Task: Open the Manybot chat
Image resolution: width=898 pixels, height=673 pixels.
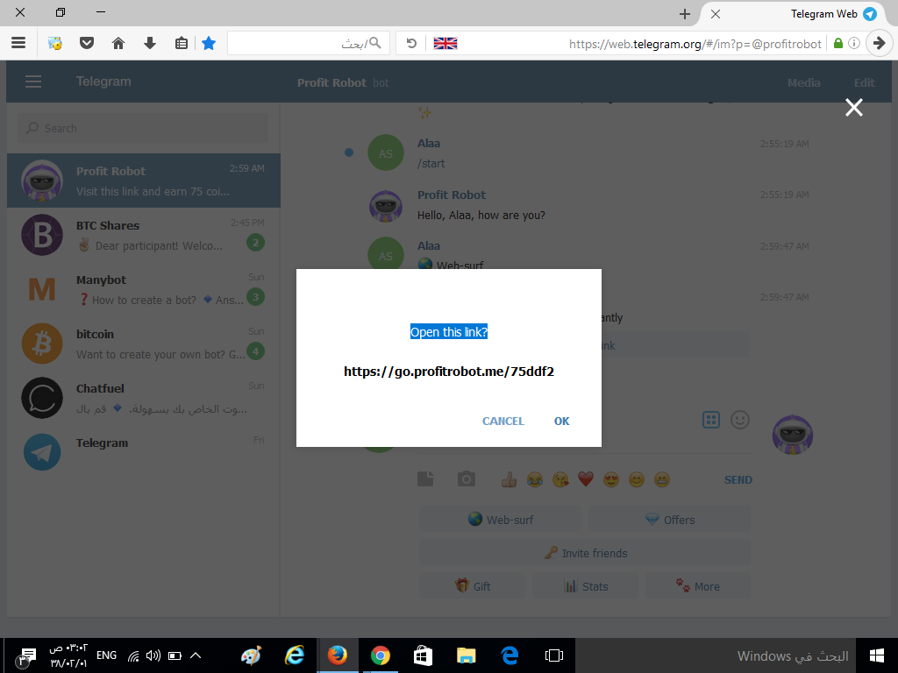Action: click(x=144, y=289)
